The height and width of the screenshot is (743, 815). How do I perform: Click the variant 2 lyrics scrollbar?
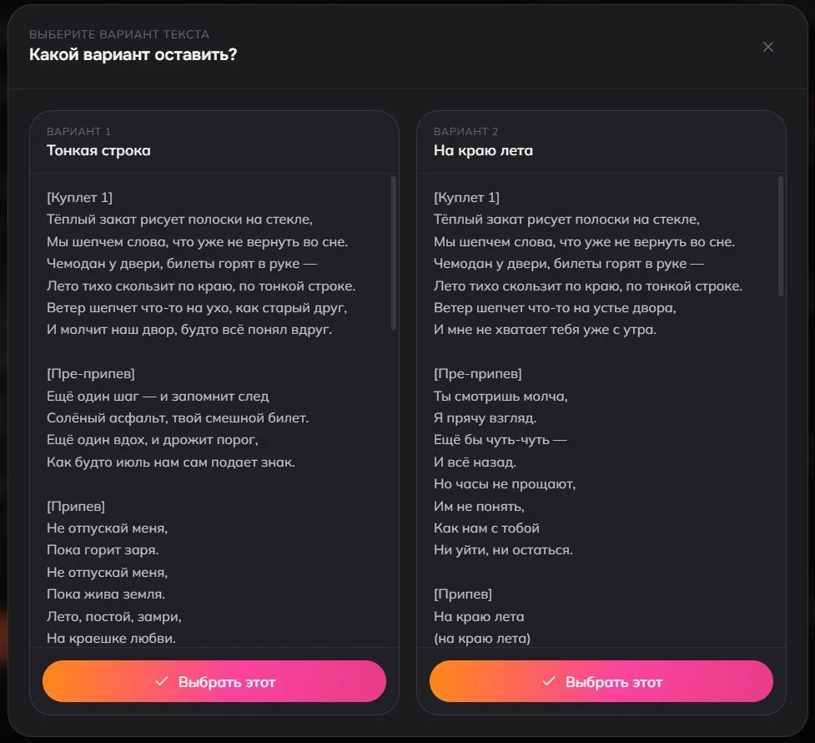780,236
